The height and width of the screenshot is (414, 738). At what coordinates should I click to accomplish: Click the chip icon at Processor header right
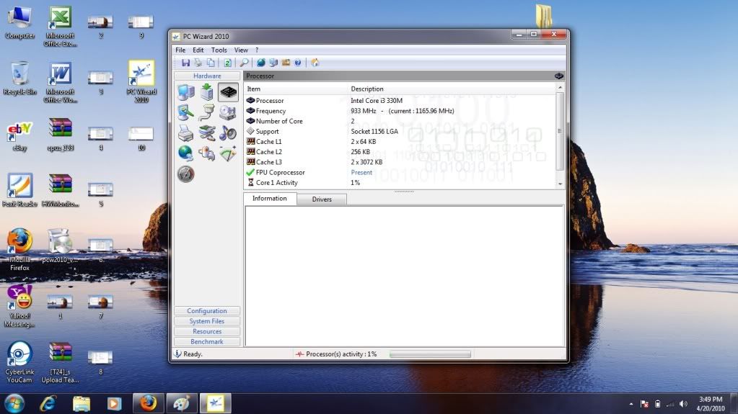click(x=558, y=76)
